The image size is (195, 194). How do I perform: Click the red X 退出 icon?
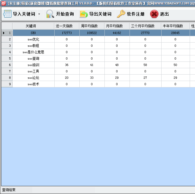[x=154, y=14]
